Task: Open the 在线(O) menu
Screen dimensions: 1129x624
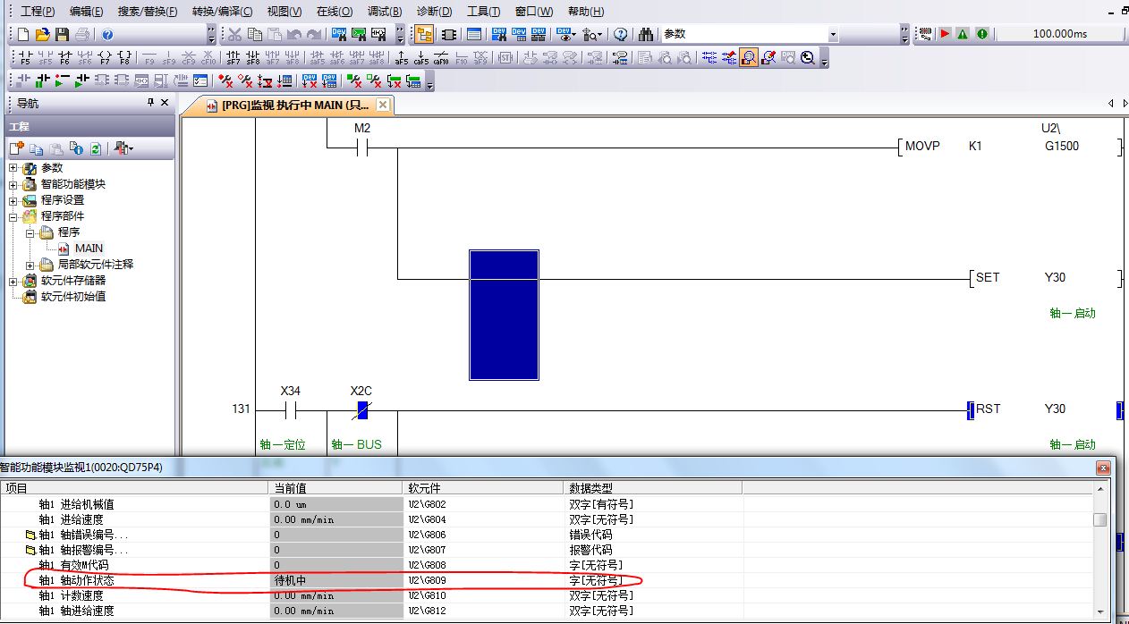Action: [x=334, y=12]
